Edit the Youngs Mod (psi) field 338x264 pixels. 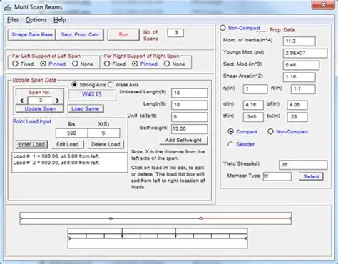pyautogui.click(x=305, y=53)
